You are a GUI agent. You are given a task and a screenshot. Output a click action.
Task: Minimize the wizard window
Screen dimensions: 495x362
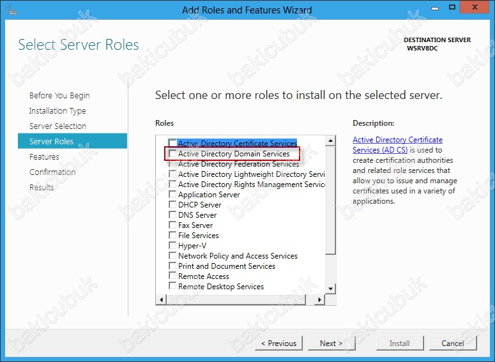click(x=435, y=8)
